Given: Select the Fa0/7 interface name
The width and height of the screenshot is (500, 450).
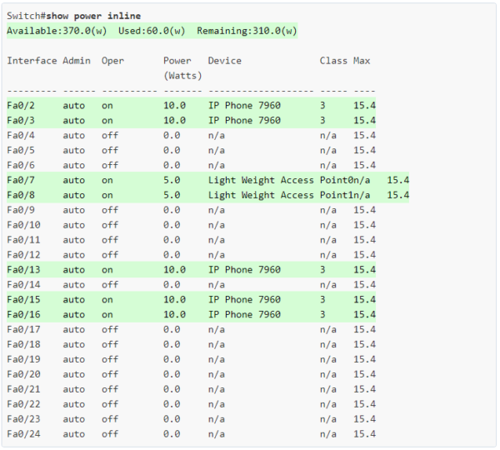Looking at the screenshot, I should tap(21, 180).
